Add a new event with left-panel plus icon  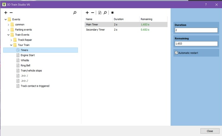(x=6, y=13)
